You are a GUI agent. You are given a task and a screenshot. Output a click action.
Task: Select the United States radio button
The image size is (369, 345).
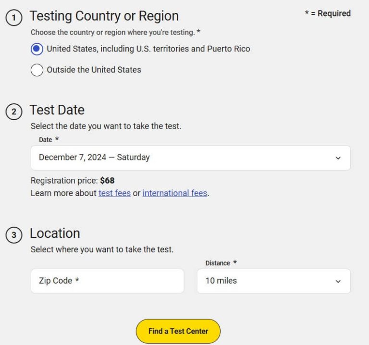tap(37, 49)
